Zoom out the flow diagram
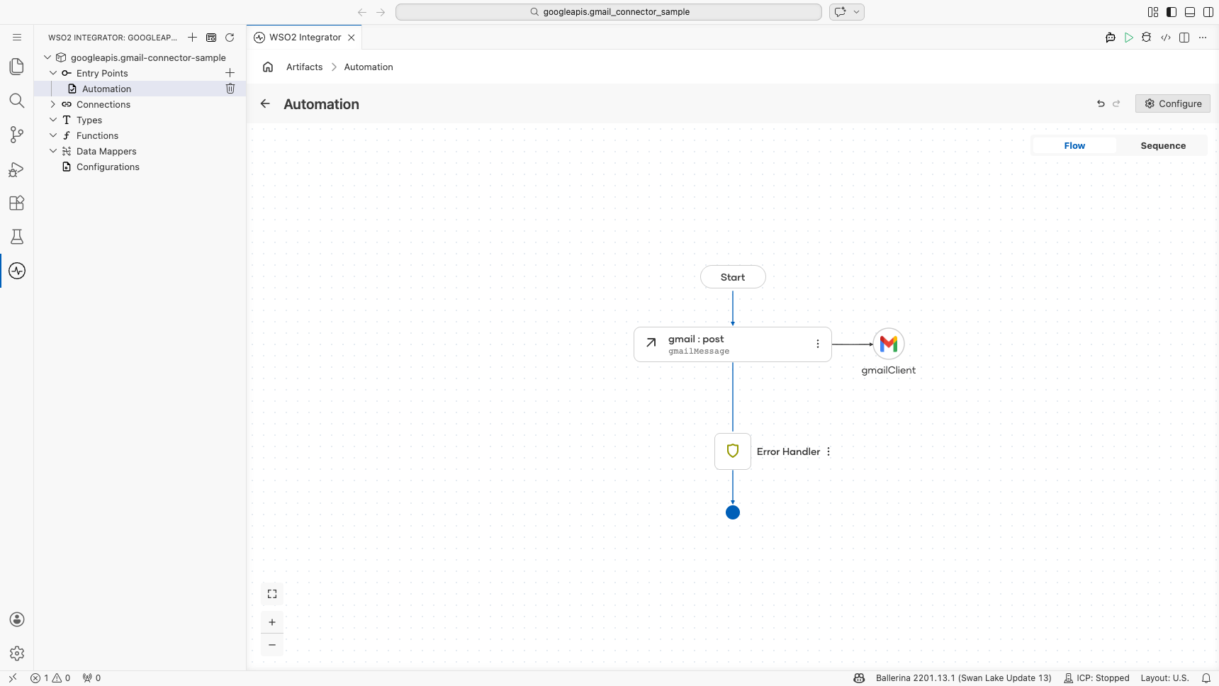The width and height of the screenshot is (1219, 686). pyautogui.click(x=272, y=645)
